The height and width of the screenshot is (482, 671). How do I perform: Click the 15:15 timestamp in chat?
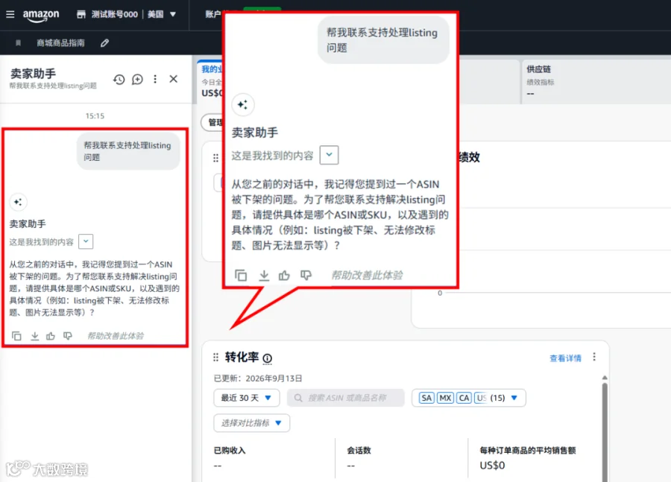95,116
